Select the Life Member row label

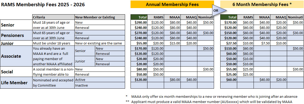pos(14,83)
